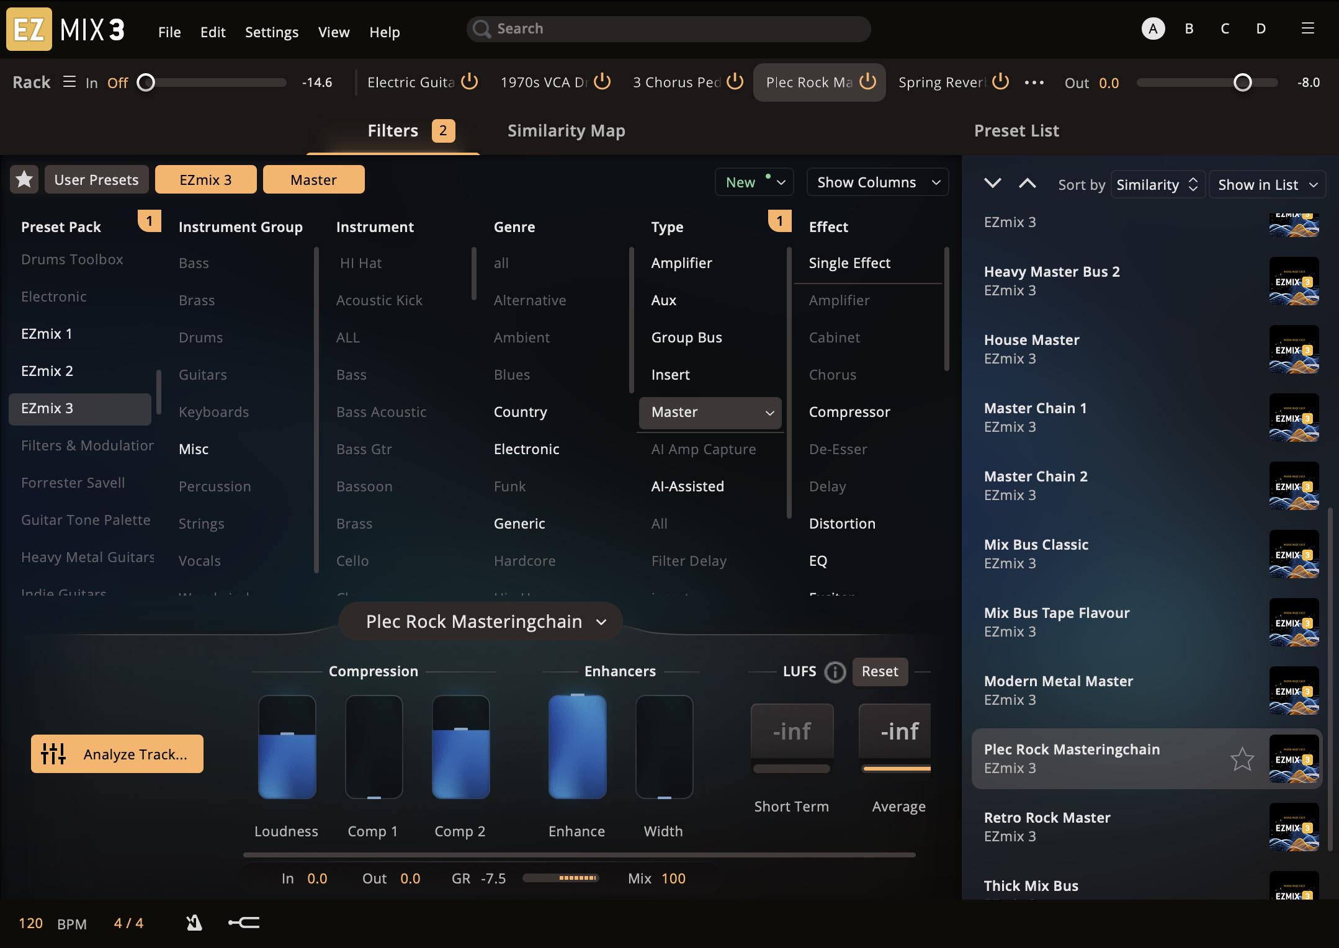Favorite Plec Rock Masteringchain with star
1339x948 pixels.
[1242, 759]
